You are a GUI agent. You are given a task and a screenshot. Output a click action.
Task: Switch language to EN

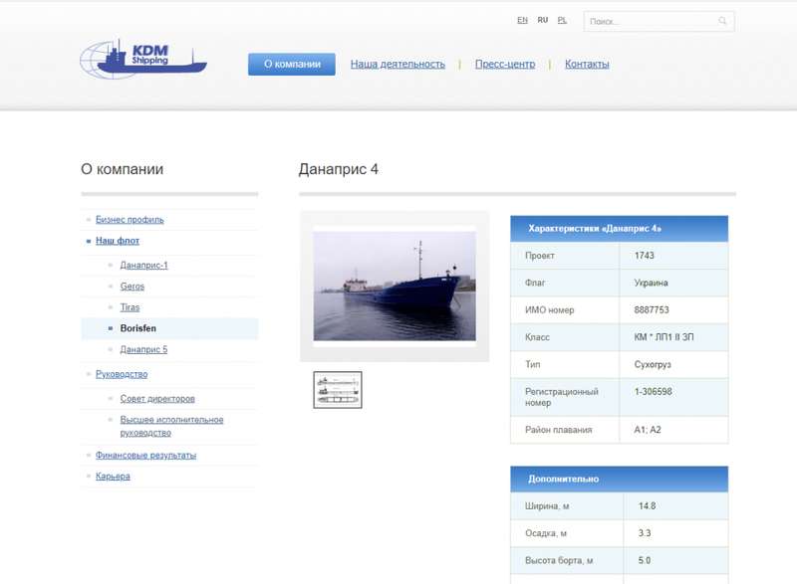(522, 20)
